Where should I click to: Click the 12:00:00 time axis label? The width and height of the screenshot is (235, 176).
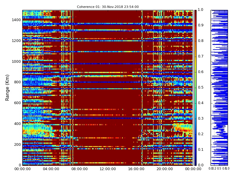pos(108,169)
